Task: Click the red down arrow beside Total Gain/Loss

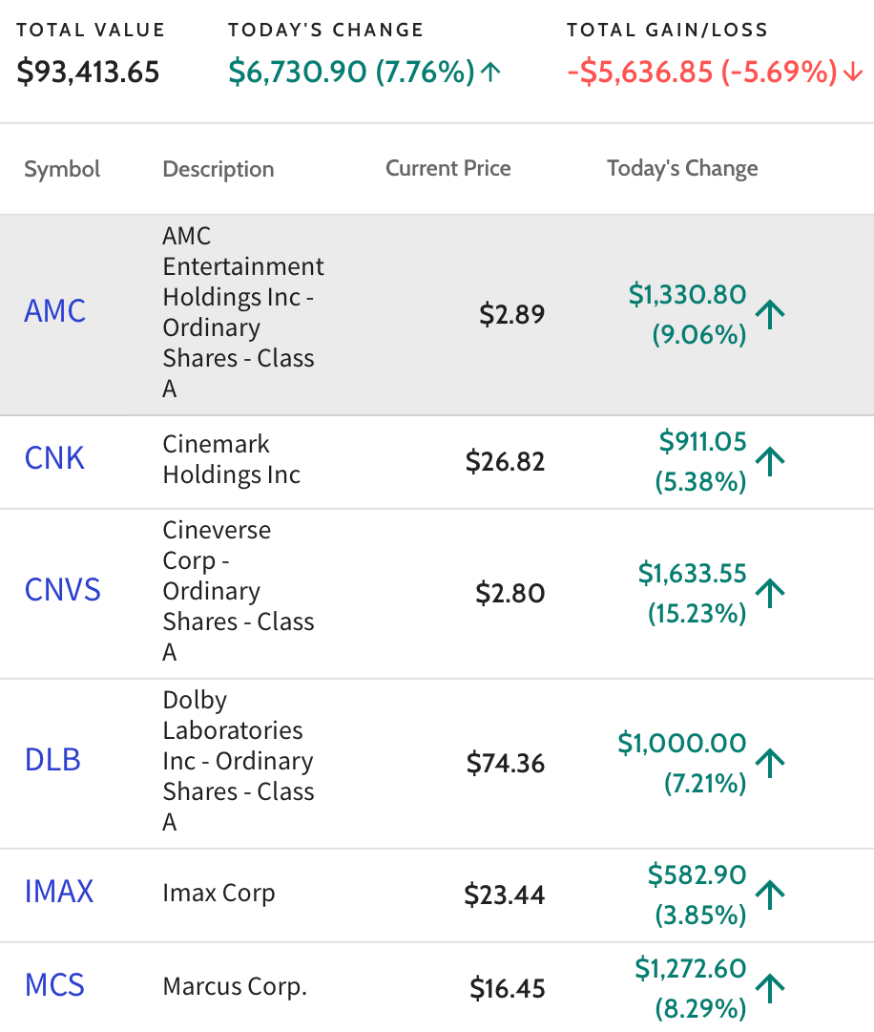Action: [853, 71]
